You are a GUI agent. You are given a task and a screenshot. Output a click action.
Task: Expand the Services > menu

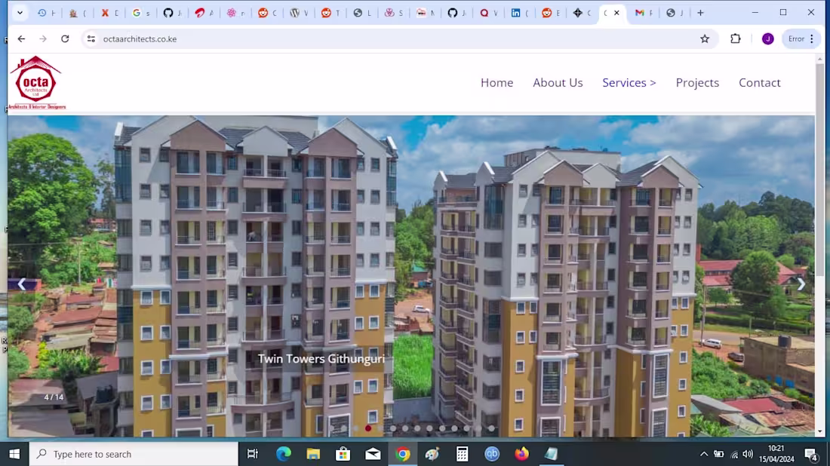tap(629, 82)
